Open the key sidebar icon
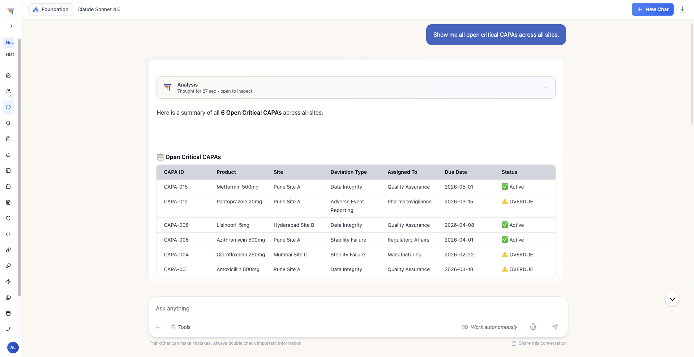The width and height of the screenshot is (694, 357). click(8, 266)
